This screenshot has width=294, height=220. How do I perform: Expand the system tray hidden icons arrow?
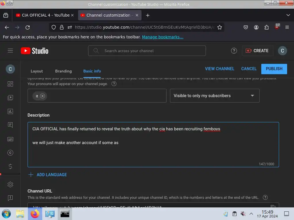click(x=251, y=214)
